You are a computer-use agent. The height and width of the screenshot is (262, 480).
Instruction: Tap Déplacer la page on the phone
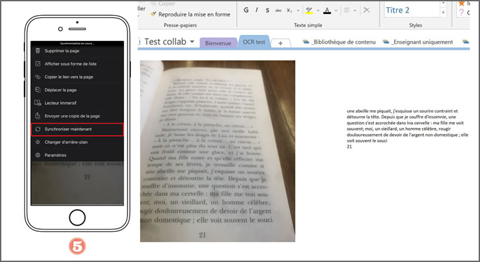tap(77, 90)
